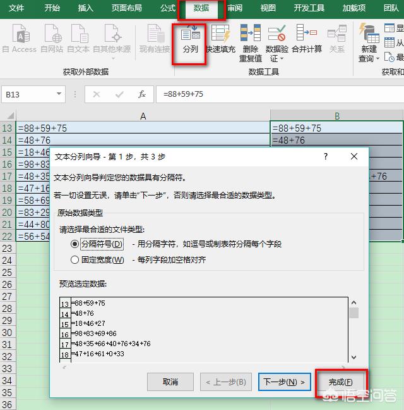
Task: Select the Fixed width (固定宽度) radio button
Action: click(x=74, y=259)
